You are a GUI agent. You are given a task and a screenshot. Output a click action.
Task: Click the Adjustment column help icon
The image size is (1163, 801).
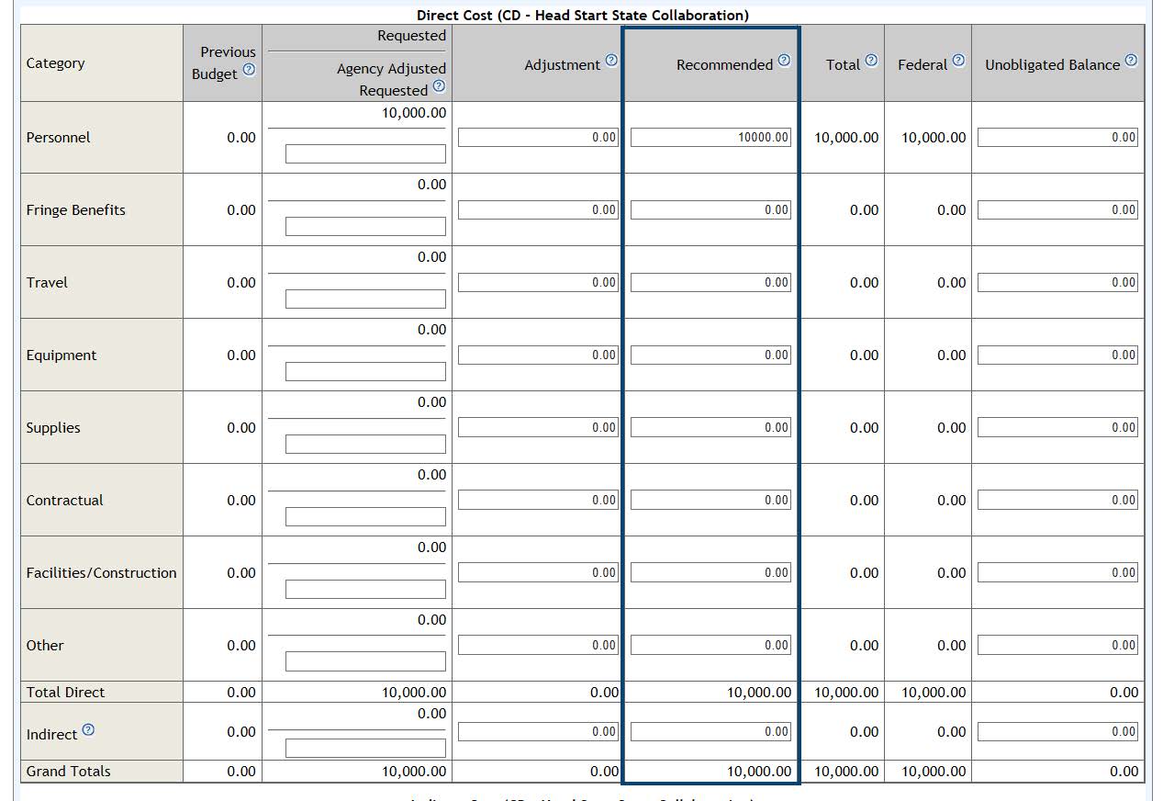[611, 61]
